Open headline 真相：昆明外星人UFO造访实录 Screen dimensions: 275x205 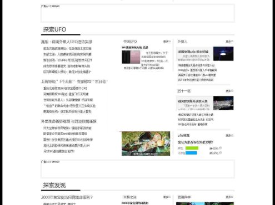coord(67,42)
